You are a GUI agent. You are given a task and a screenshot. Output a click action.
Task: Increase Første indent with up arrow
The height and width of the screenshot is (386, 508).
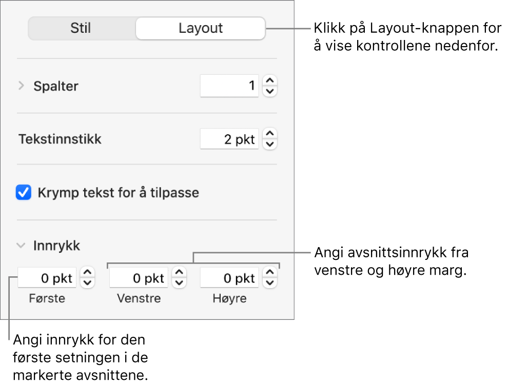[x=87, y=272]
